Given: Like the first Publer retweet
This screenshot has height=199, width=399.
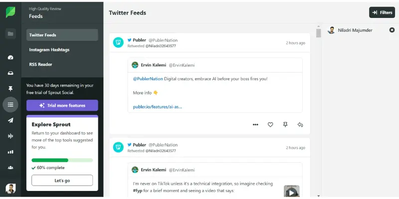Looking at the screenshot, I should point(270,125).
